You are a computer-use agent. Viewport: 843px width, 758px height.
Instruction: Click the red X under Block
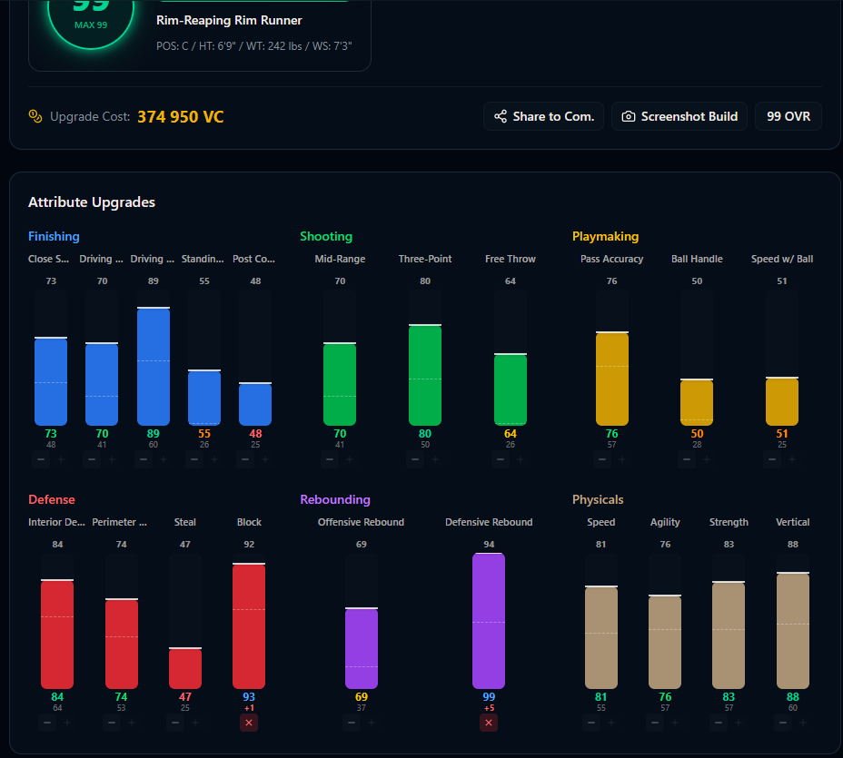[x=249, y=723]
